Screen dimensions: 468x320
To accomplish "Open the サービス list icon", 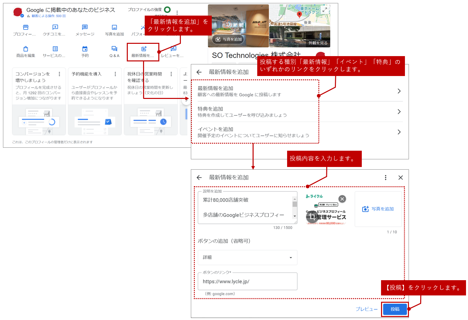I will 55,49.
